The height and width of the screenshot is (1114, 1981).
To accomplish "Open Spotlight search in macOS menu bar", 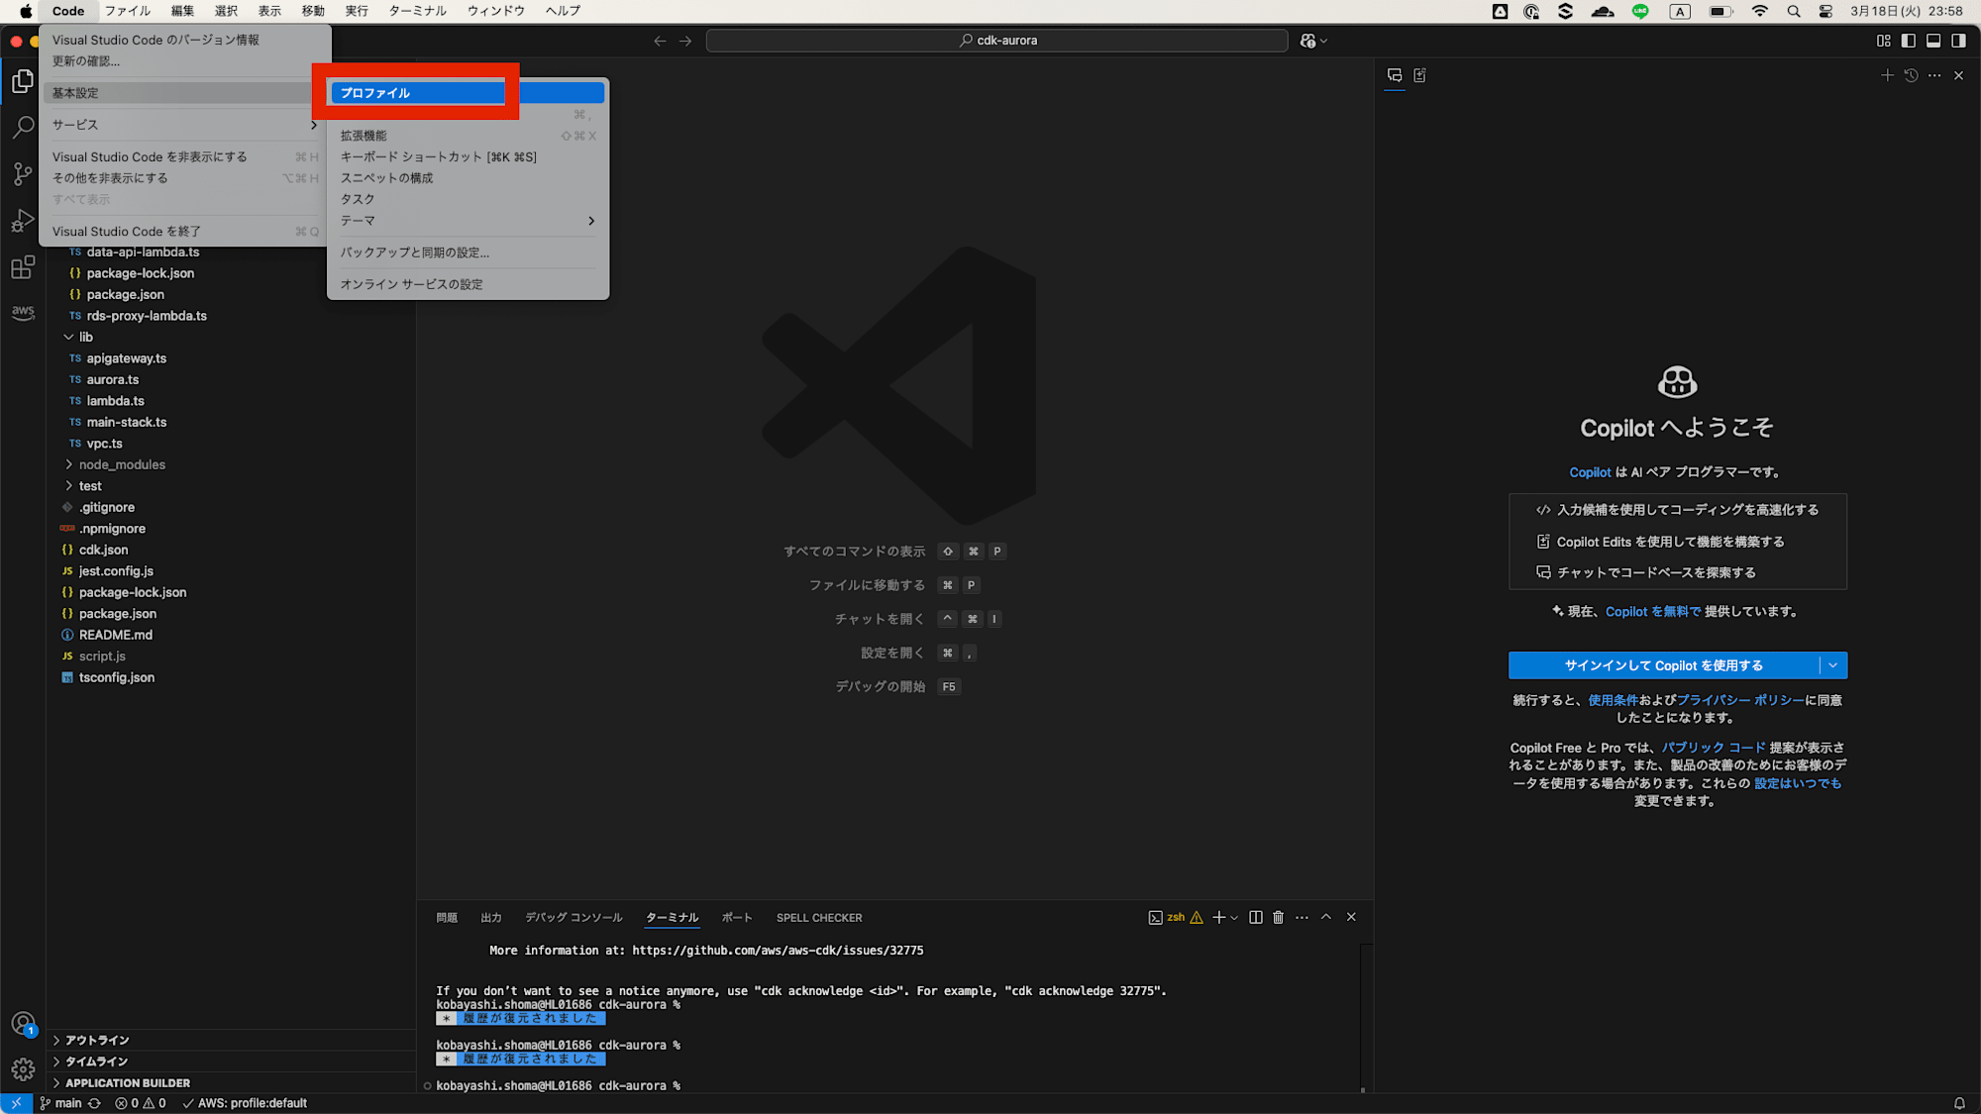I will pos(1794,11).
